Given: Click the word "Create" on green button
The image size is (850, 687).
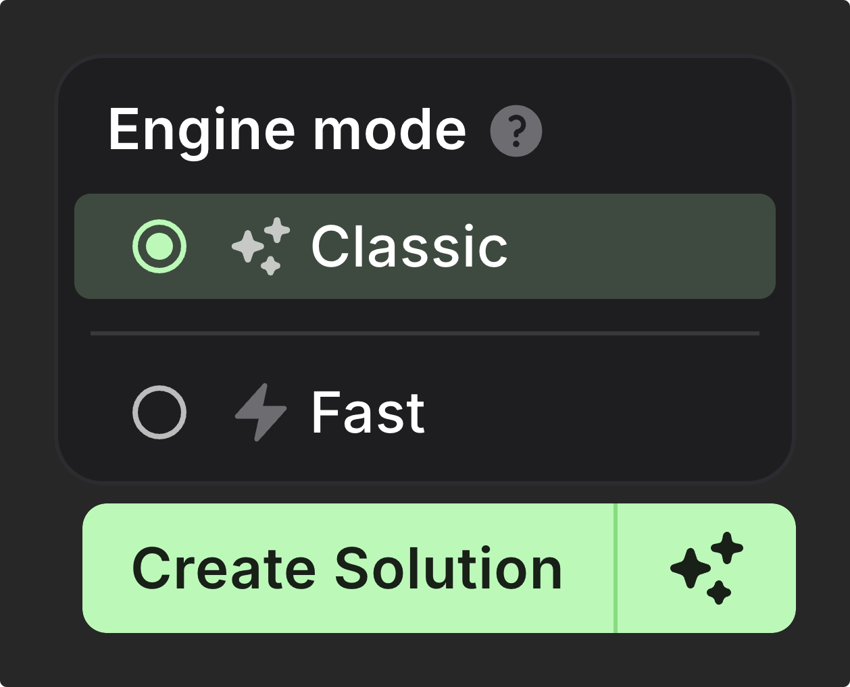Looking at the screenshot, I should tap(224, 569).
